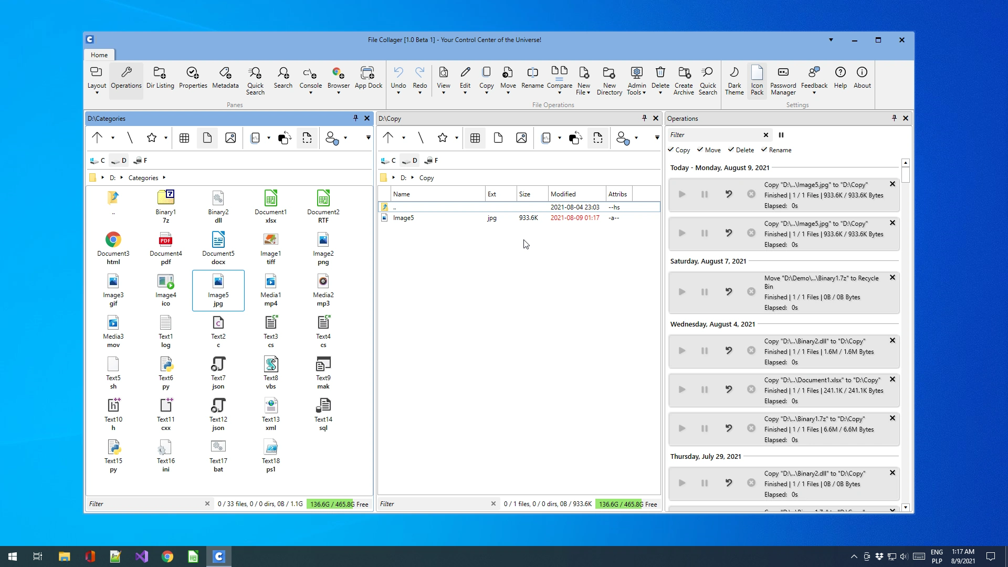
Task: Expand the Console dropdown arrow
Action: (x=310, y=93)
